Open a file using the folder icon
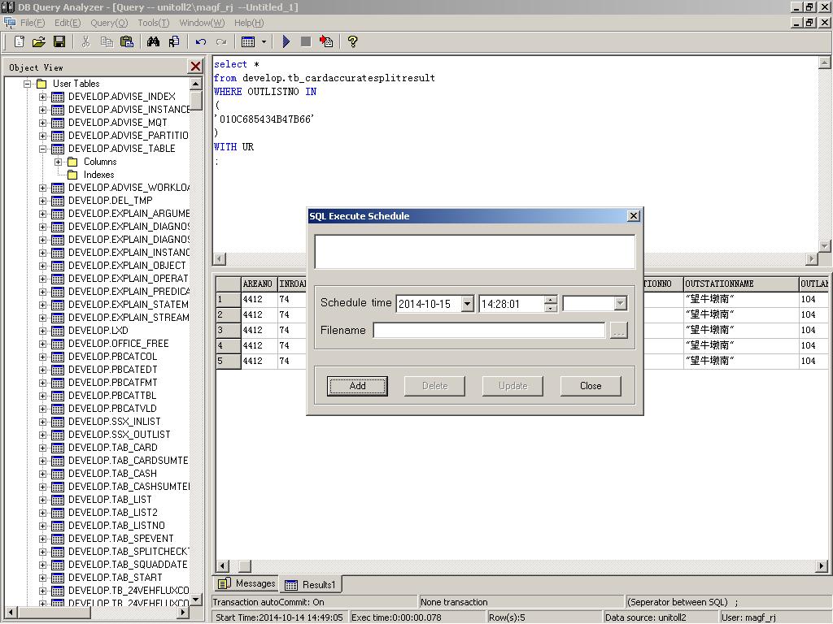 tap(39, 41)
